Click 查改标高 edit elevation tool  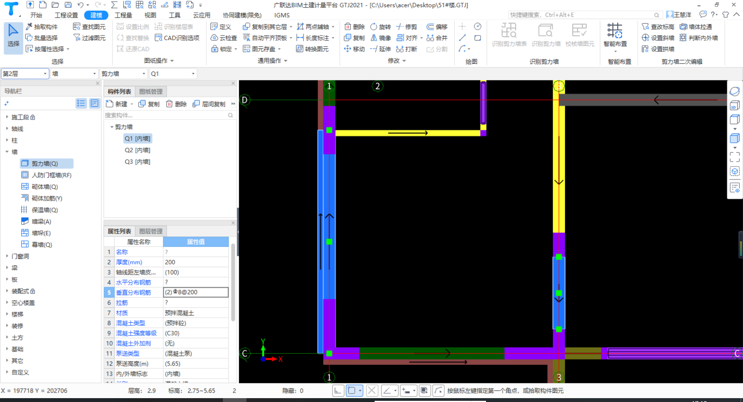[658, 27]
